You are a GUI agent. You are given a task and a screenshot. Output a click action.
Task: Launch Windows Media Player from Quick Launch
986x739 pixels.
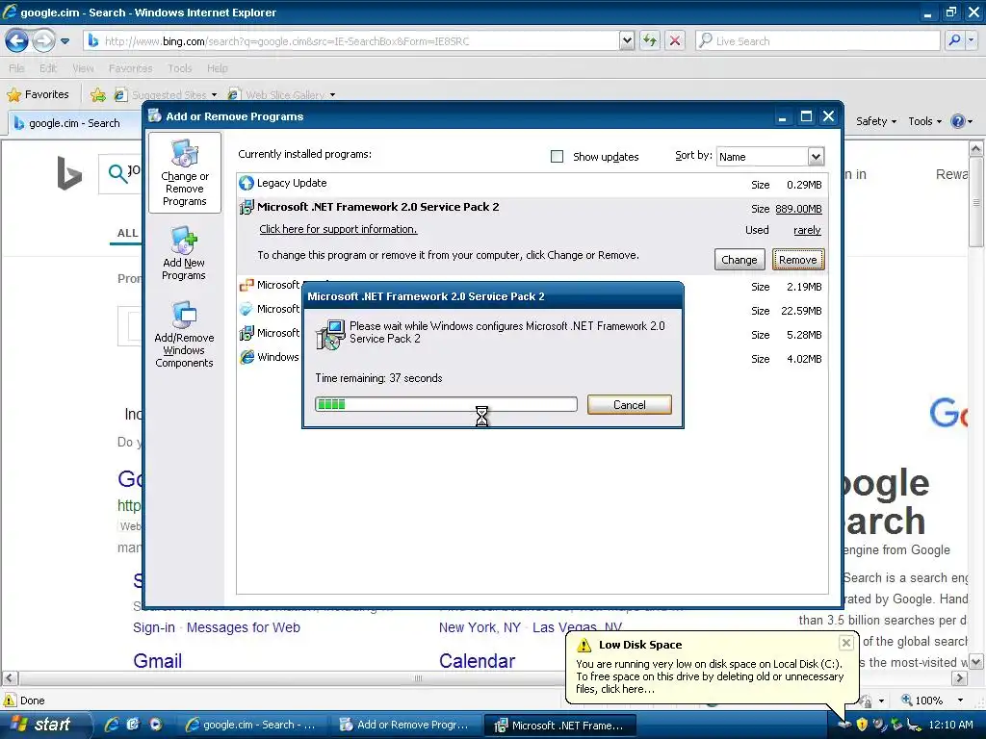(155, 724)
